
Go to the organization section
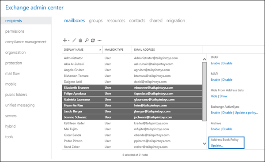(15, 53)
